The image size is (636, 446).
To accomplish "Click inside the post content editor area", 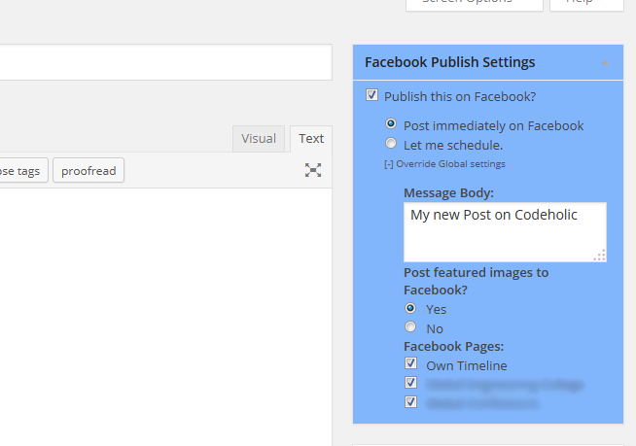I will (x=165, y=316).
